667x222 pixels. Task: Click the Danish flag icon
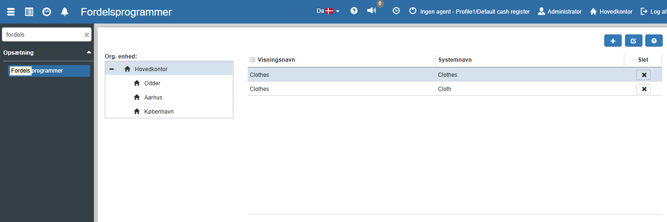(329, 11)
